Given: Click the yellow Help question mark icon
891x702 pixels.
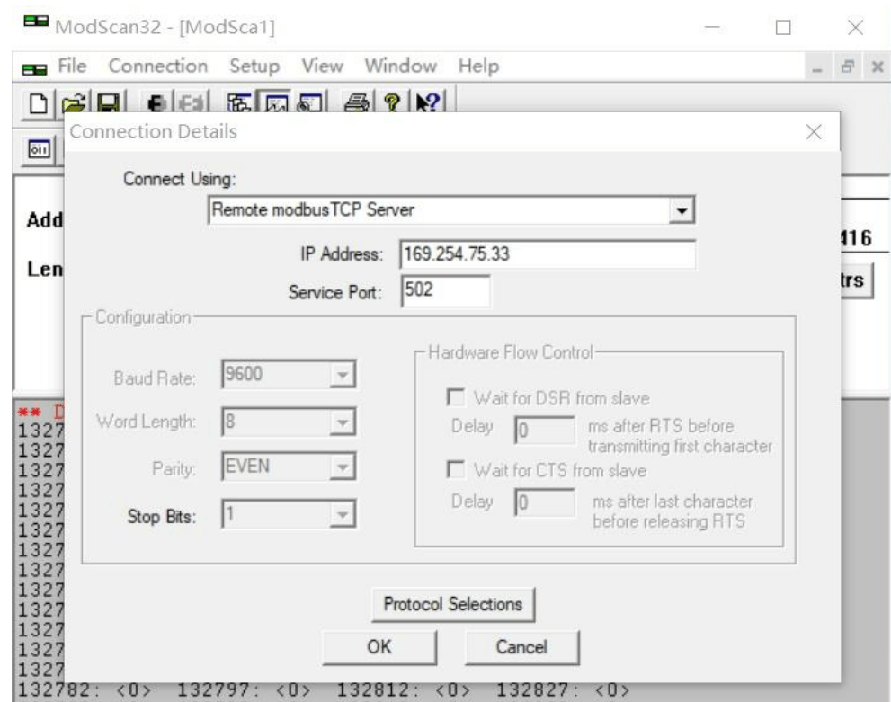Looking at the screenshot, I should point(391,103).
